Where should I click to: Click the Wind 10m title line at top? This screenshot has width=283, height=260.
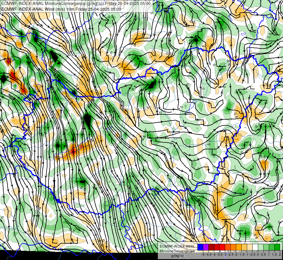61,9
